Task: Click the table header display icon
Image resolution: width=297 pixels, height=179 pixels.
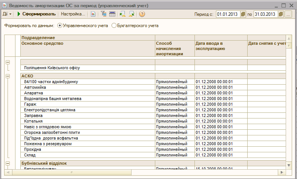Action: pyautogui.click(x=112, y=14)
